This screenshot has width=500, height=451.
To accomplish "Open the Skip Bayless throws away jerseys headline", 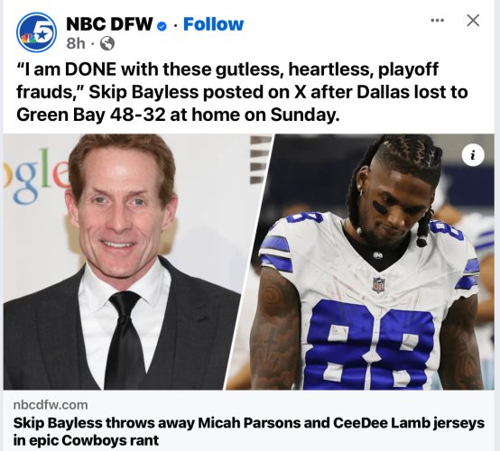I will click(249, 431).
